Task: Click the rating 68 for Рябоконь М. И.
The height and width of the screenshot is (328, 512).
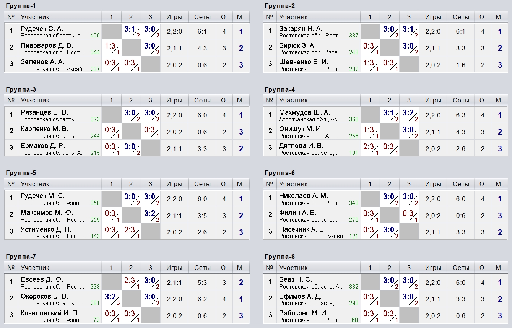Action: (x=354, y=320)
